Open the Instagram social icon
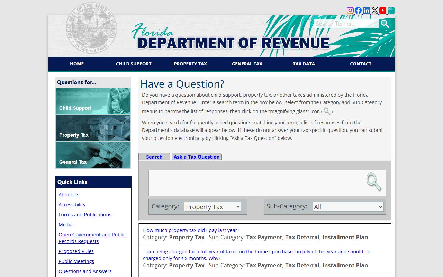Screen dimensions: 443x277 tap(350, 10)
